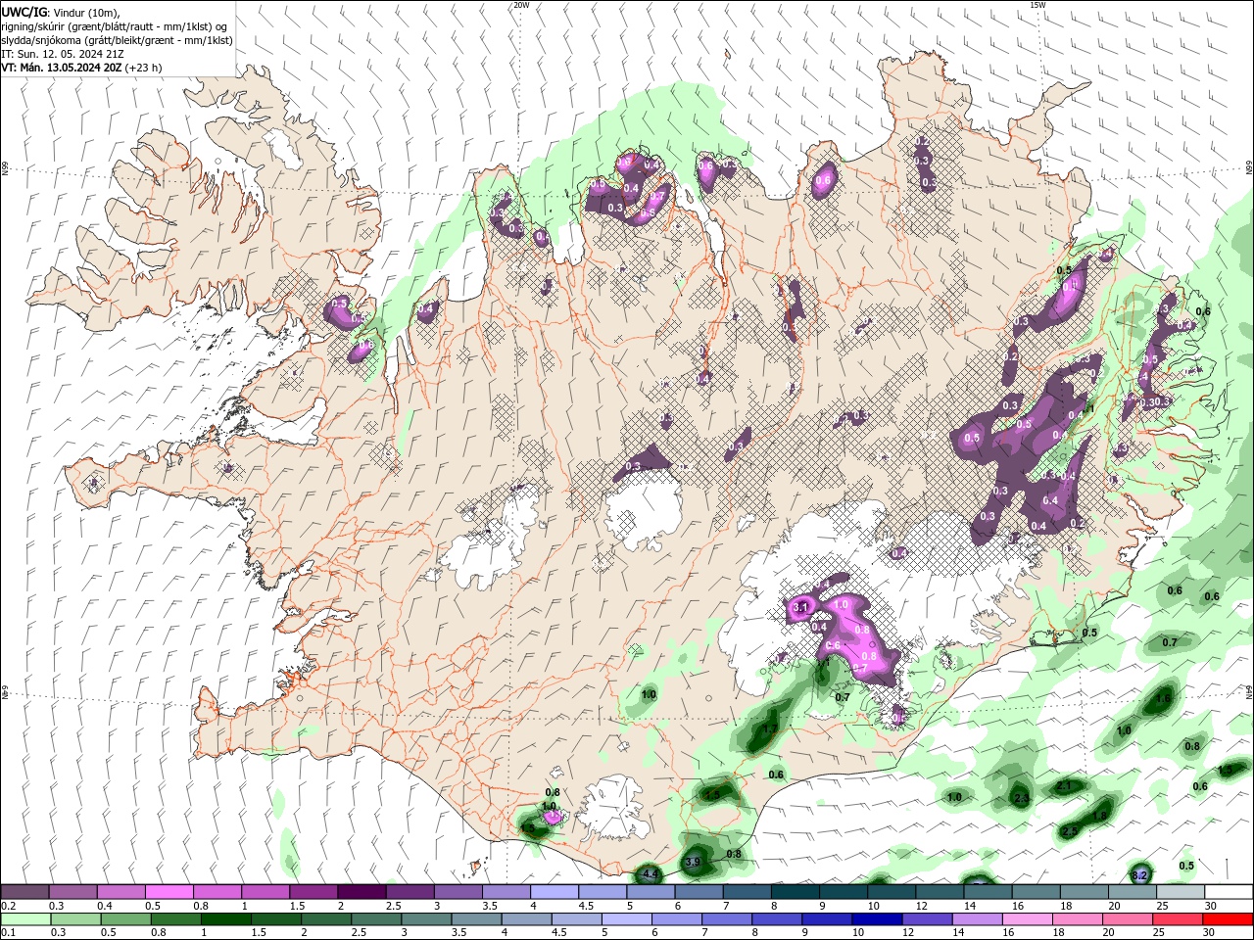Select the 'IT: Sun. 12. 05. 2024 21Z' line
The image size is (1254, 940).
pos(64,54)
